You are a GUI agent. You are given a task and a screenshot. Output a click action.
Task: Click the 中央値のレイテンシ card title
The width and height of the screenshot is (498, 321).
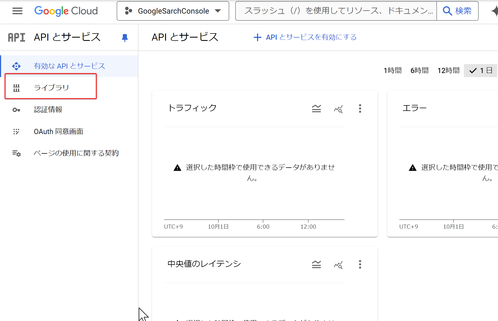(x=204, y=264)
